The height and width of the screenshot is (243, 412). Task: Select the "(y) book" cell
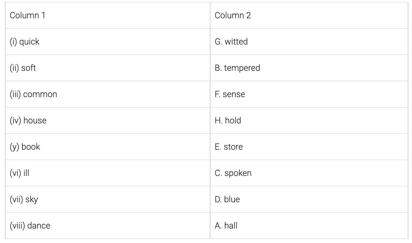pyautogui.click(x=25, y=147)
